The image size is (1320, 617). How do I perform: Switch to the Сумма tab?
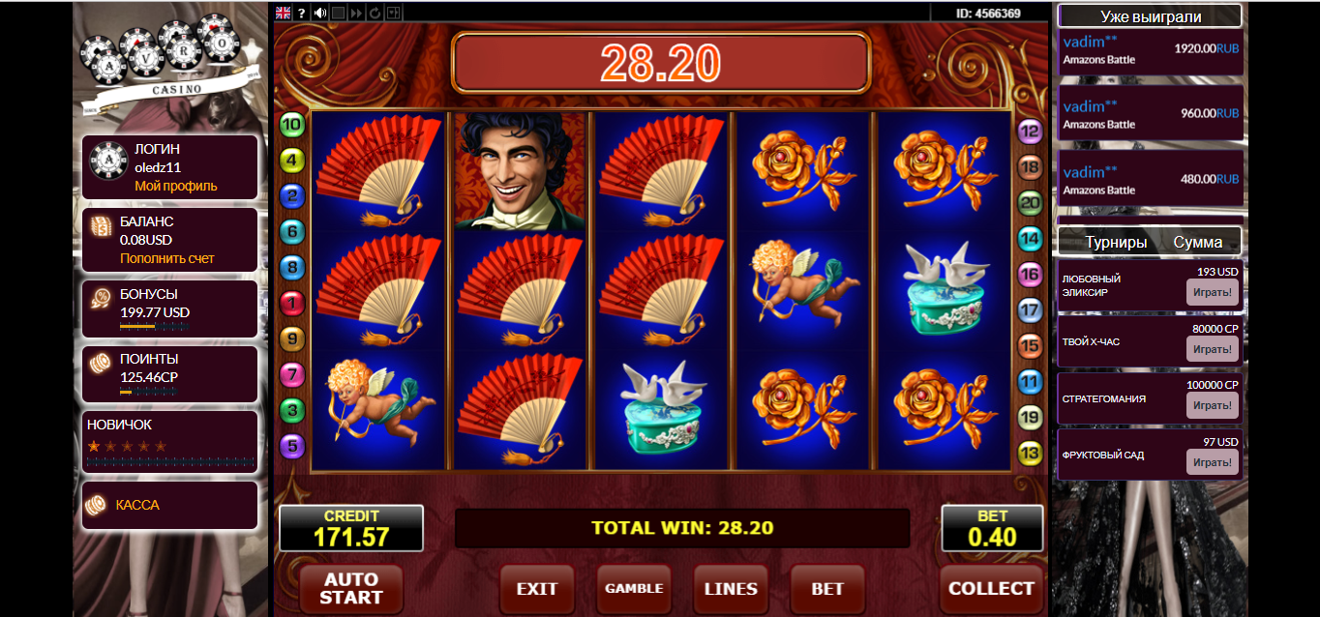(1198, 242)
